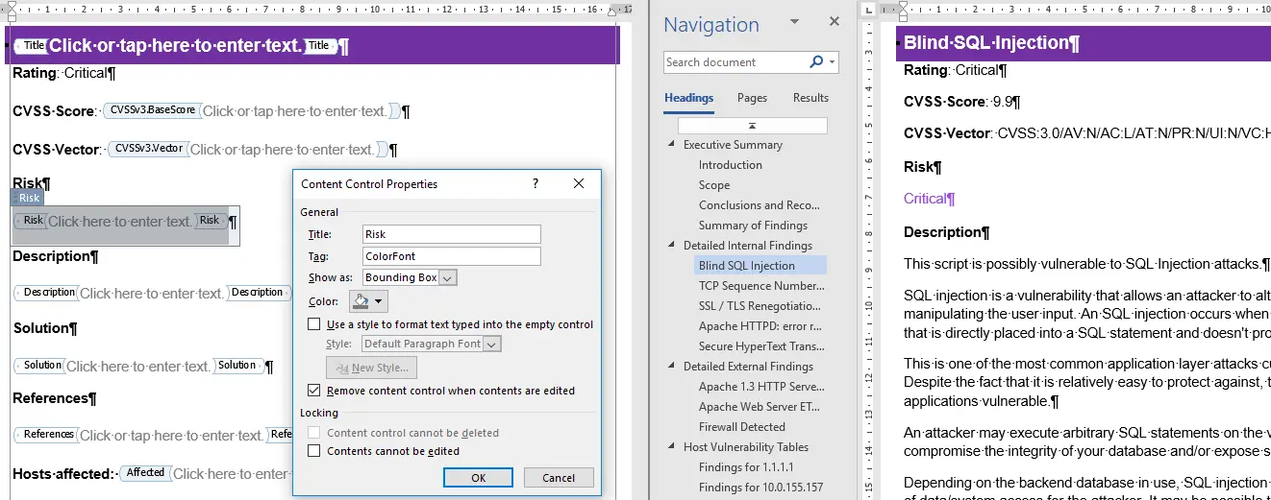Select 'Findings for 1.1.1.1' heading

(x=747, y=467)
